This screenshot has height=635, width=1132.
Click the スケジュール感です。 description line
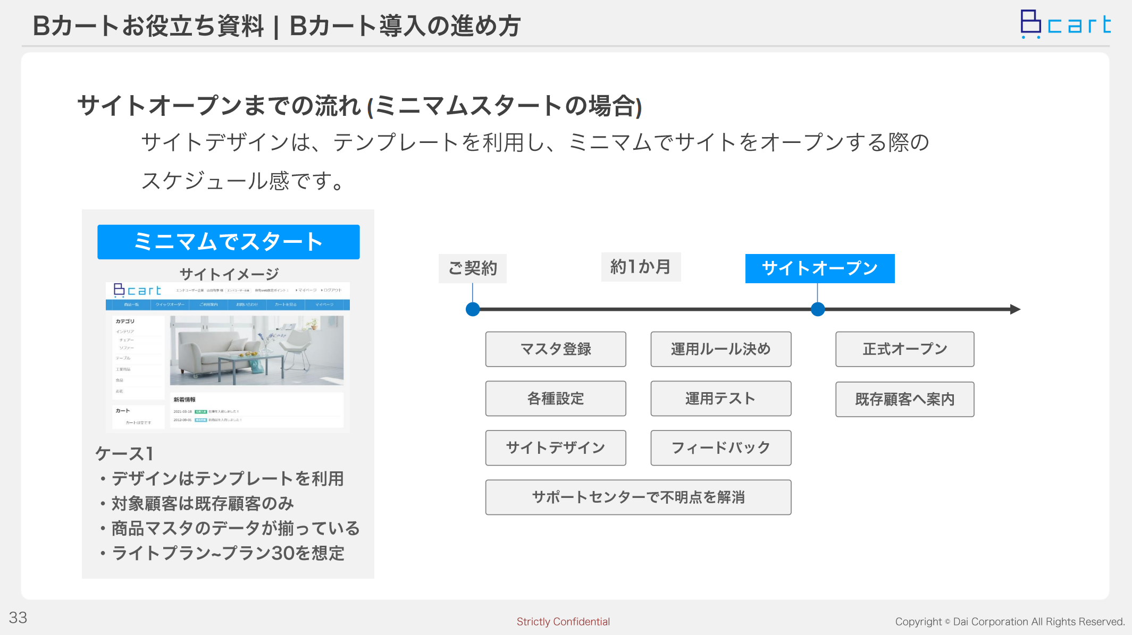[245, 181]
